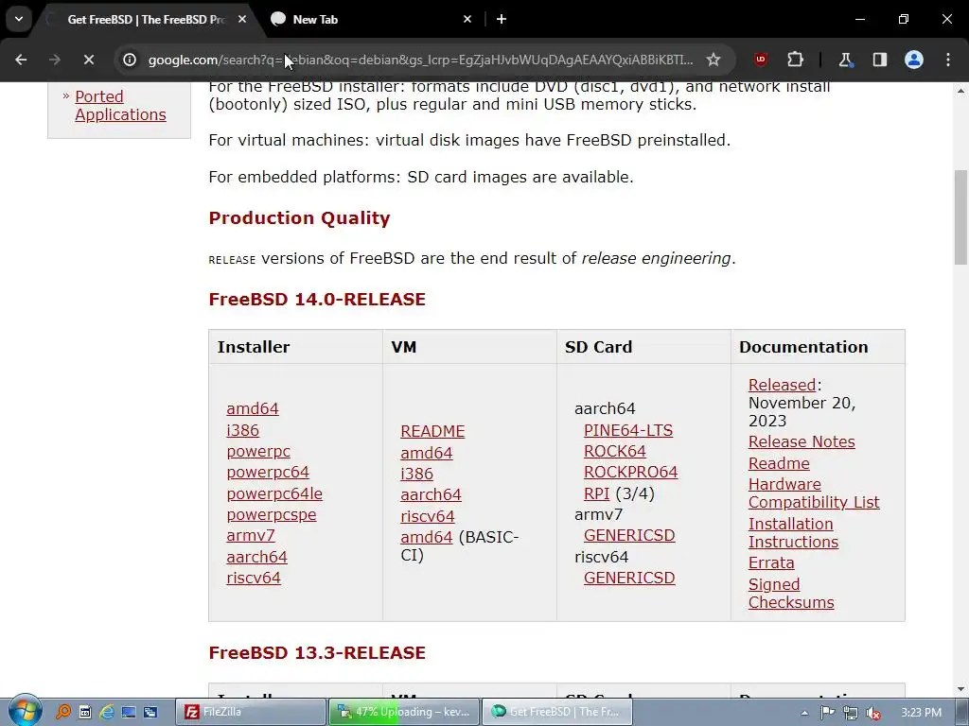Open Installer riscv64 link
The image size is (969, 726).
(x=254, y=578)
